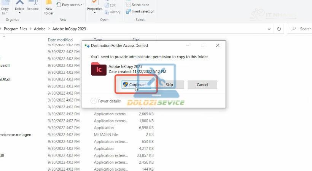Refresh the folder using address bar button
312x171 pixels.
[x=279, y=29]
